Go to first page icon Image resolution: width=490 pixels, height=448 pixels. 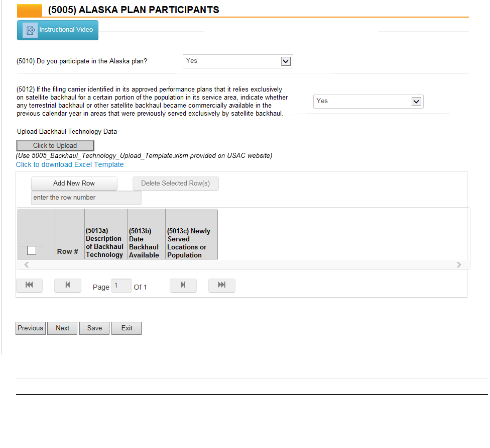point(30,285)
